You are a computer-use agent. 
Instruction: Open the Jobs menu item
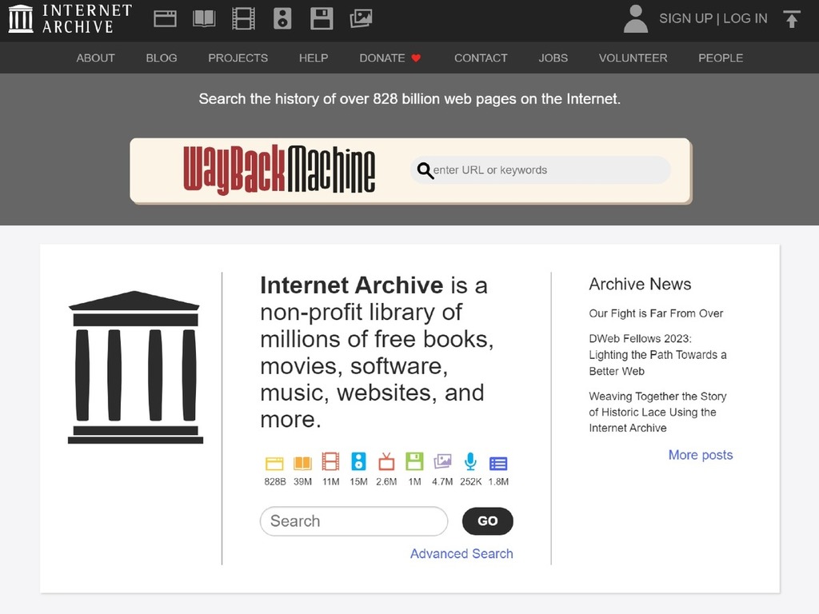pos(553,58)
